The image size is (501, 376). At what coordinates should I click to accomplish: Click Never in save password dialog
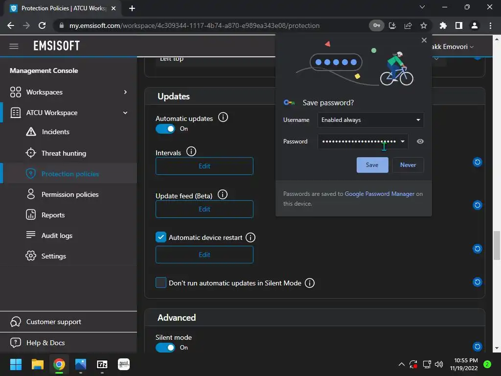click(408, 165)
